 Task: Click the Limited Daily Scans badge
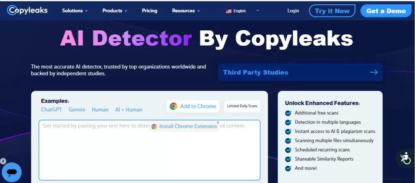[242, 106]
